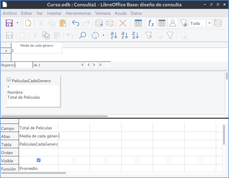Toggle Distinct values filter icon
229x178 pixels.
coord(184,23)
